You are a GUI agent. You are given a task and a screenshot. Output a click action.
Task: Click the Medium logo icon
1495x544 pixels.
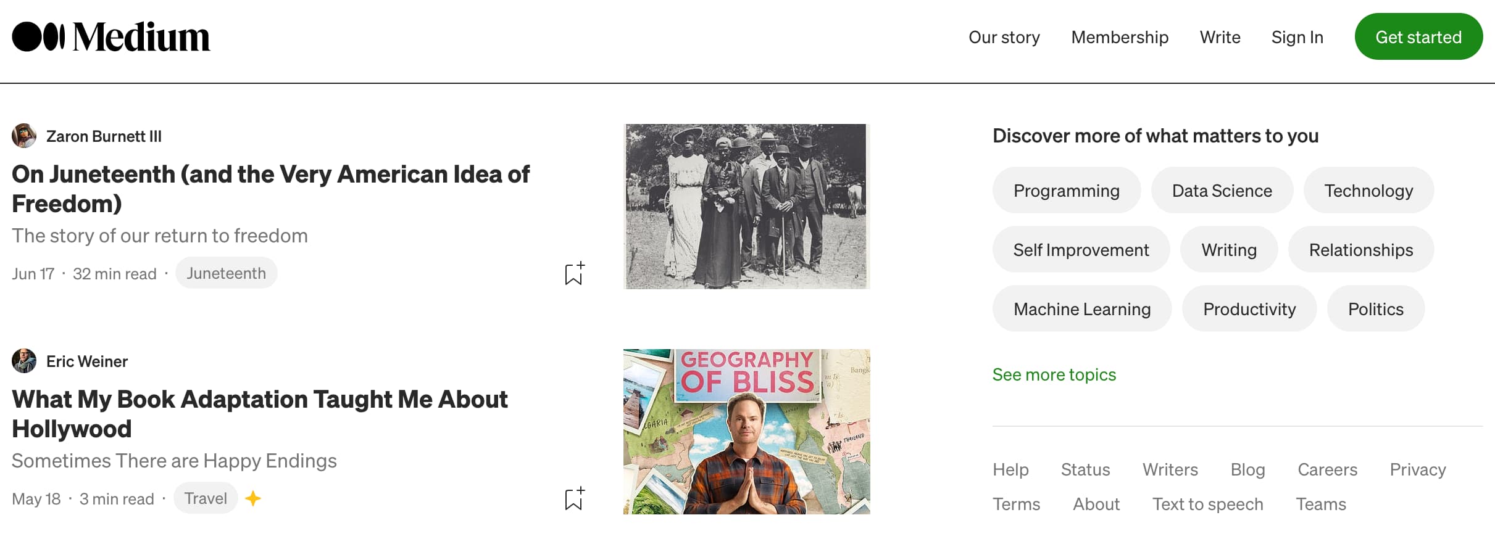(x=38, y=37)
